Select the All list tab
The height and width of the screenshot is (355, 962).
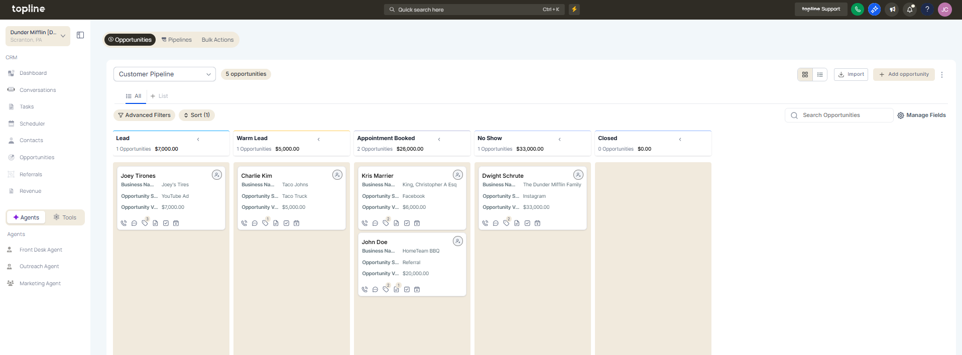[x=134, y=96]
